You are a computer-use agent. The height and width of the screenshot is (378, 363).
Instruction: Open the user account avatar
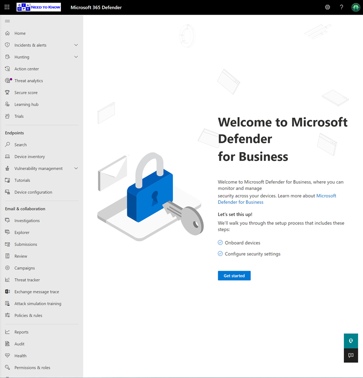(x=356, y=7)
